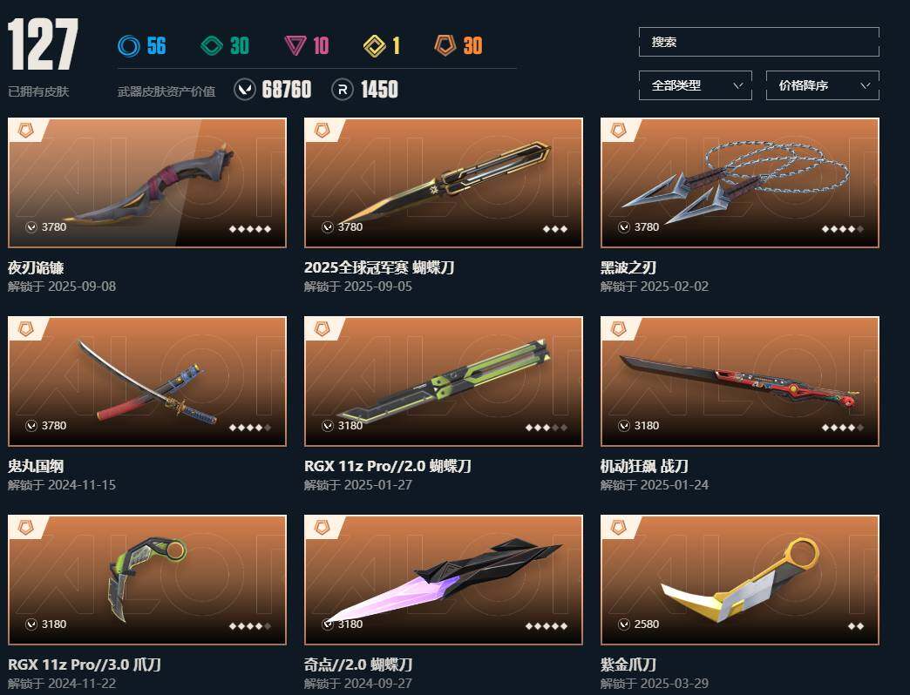Click the orange pentagon rarity icon showing 30
Viewport: 910px width, 695px height.
coord(445,46)
